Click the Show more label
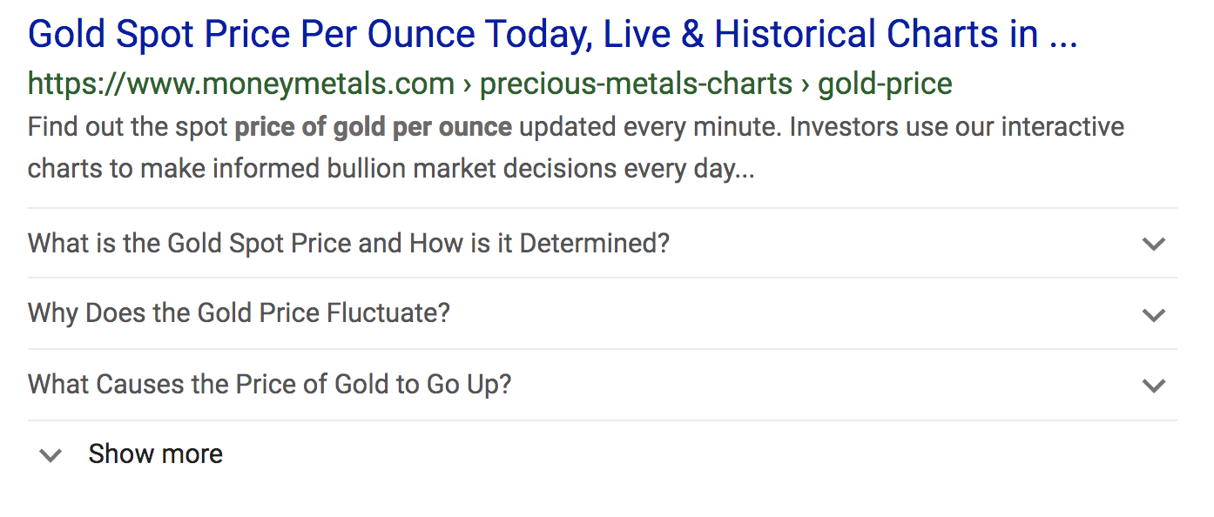Screen dimensions: 1214x517 (x=156, y=454)
